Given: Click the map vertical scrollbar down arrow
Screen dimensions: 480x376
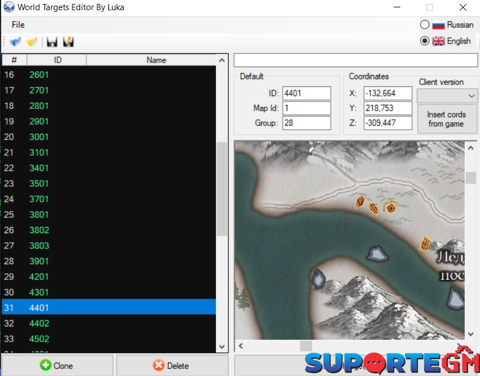Looking at the screenshot, I should [x=471, y=334].
